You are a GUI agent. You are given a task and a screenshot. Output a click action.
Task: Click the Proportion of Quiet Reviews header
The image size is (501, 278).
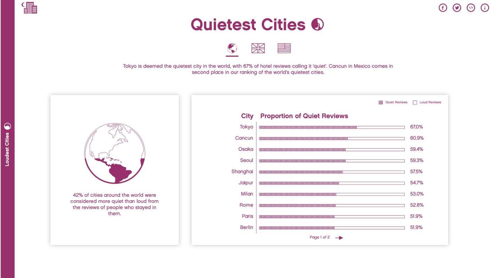304,116
